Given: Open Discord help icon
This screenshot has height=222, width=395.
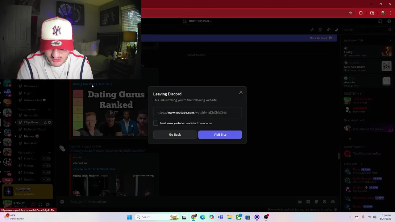Looking at the screenshot, I should 389,21.
